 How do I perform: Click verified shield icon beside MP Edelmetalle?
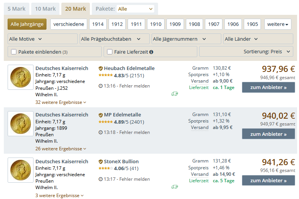point(101,115)
